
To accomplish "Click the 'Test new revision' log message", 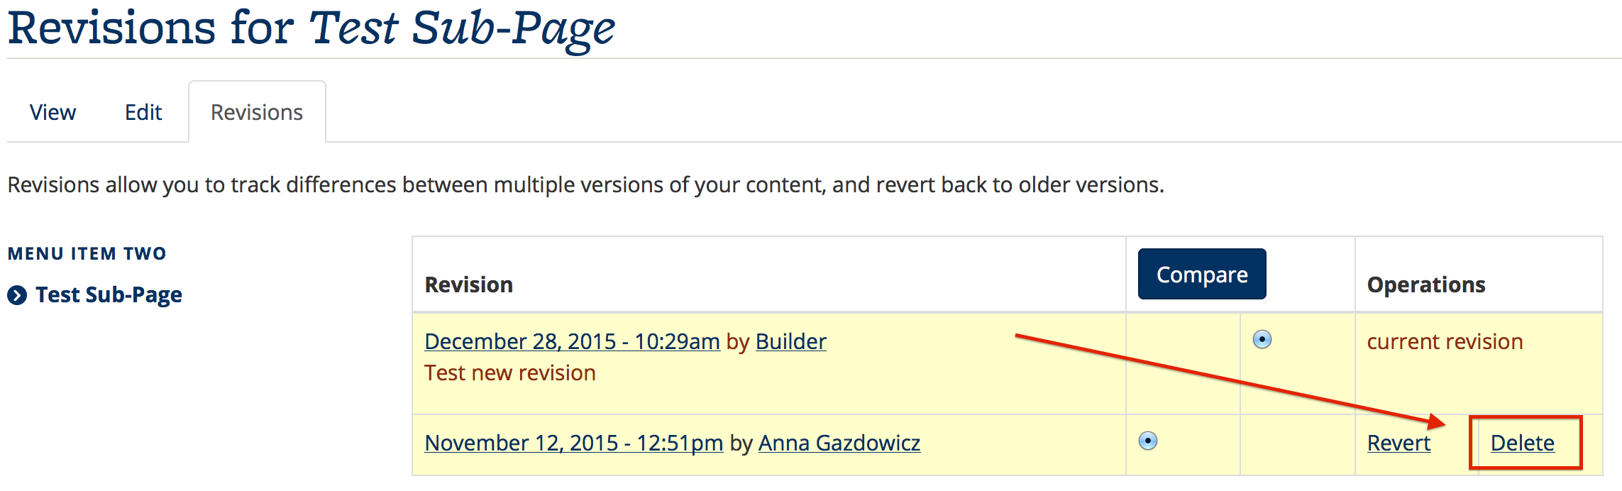I will (509, 373).
